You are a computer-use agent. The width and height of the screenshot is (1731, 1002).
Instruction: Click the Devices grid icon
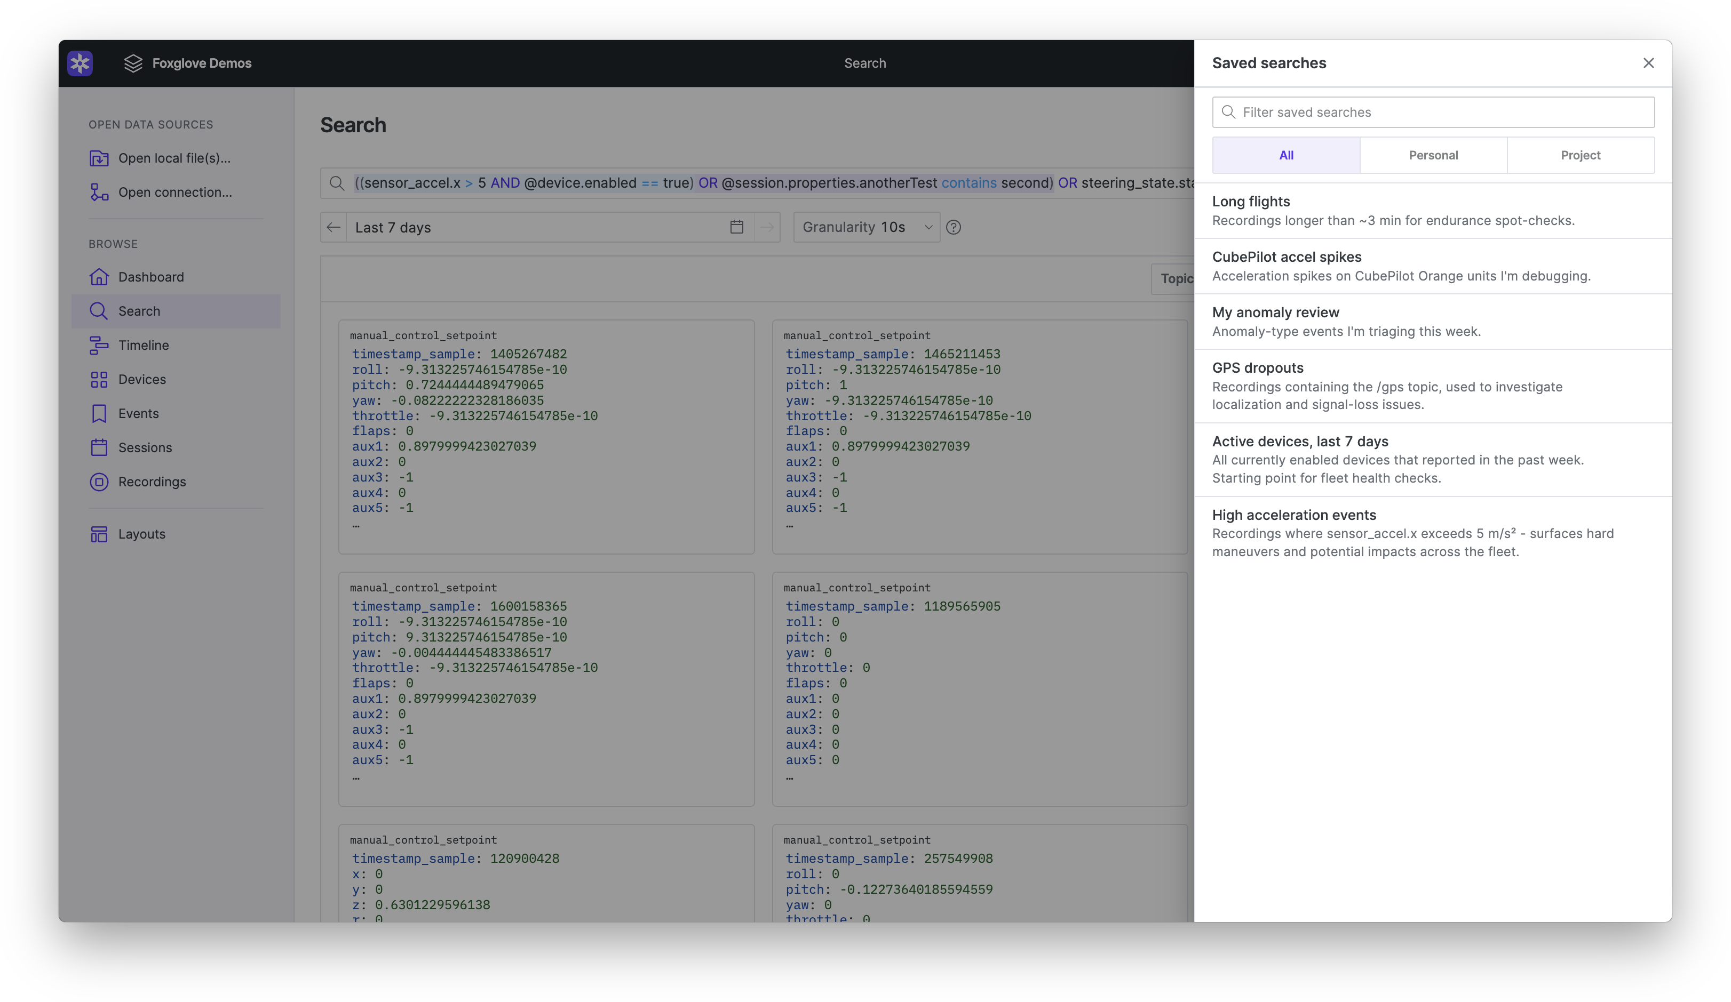pyautogui.click(x=99, y=380)
